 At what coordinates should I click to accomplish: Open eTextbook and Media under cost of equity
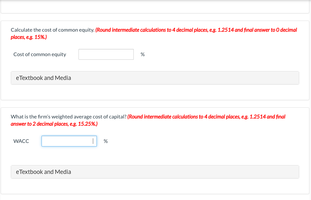(155, 78)
